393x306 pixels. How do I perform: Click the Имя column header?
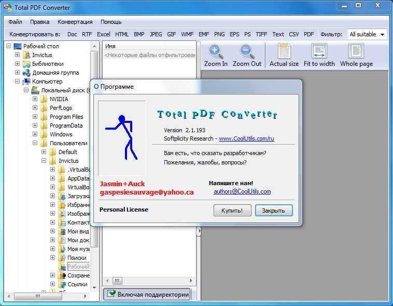134,46
